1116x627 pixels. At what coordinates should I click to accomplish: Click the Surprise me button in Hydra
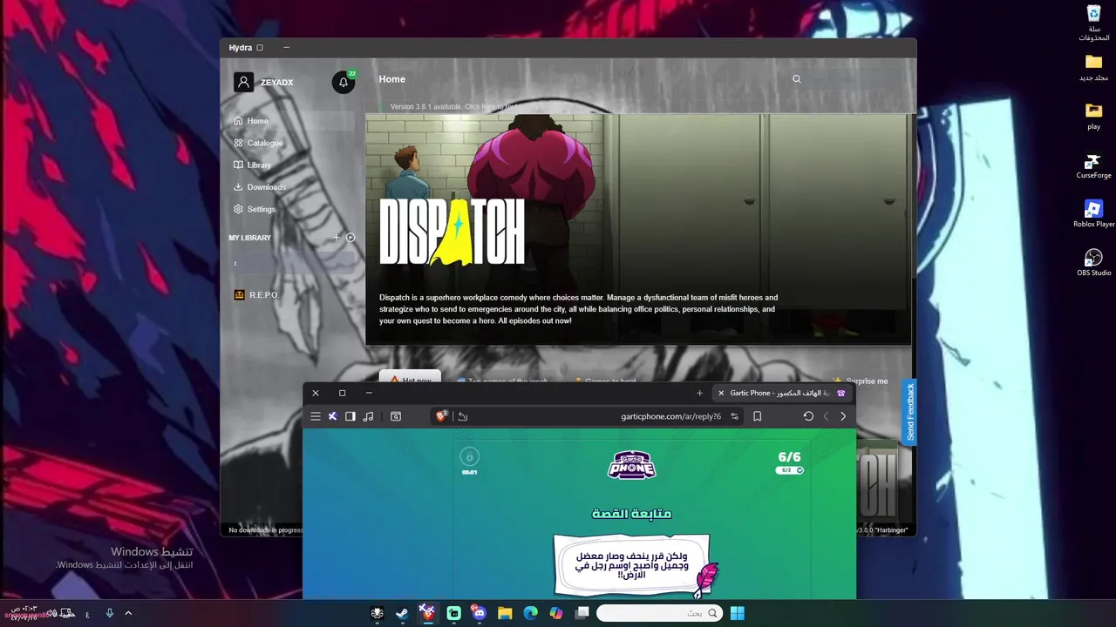pyautogui.click(x=861, y=381)
